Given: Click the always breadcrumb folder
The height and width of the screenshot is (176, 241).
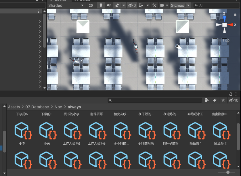Looking at the screenshot, I should click(x=74, y=107).
